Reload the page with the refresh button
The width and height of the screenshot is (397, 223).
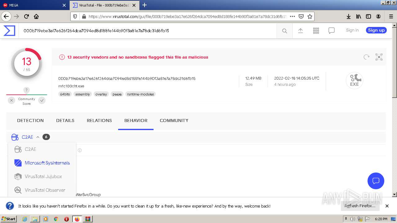point(26,16)
